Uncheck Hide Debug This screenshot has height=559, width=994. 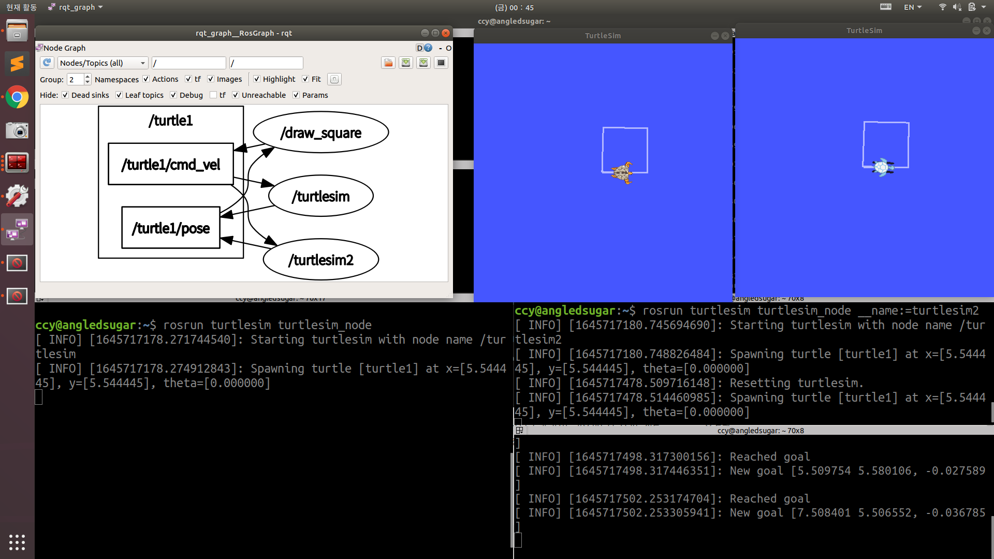click(173, 95)
